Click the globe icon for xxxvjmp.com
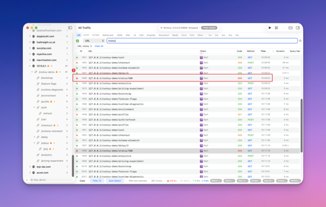Screen dimensions: 326x207 (x=34, y=48)
